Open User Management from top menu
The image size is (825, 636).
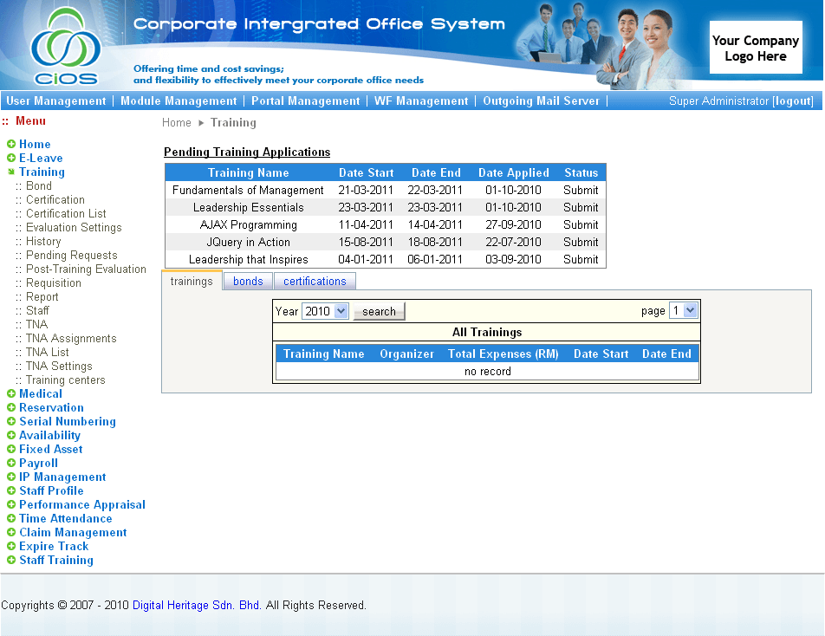pyautogui.click(x=56, y=101)
